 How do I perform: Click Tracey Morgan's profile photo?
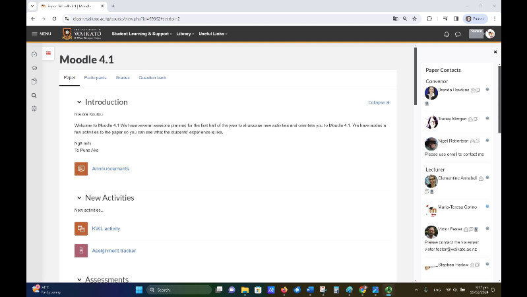tap(431, 122)
